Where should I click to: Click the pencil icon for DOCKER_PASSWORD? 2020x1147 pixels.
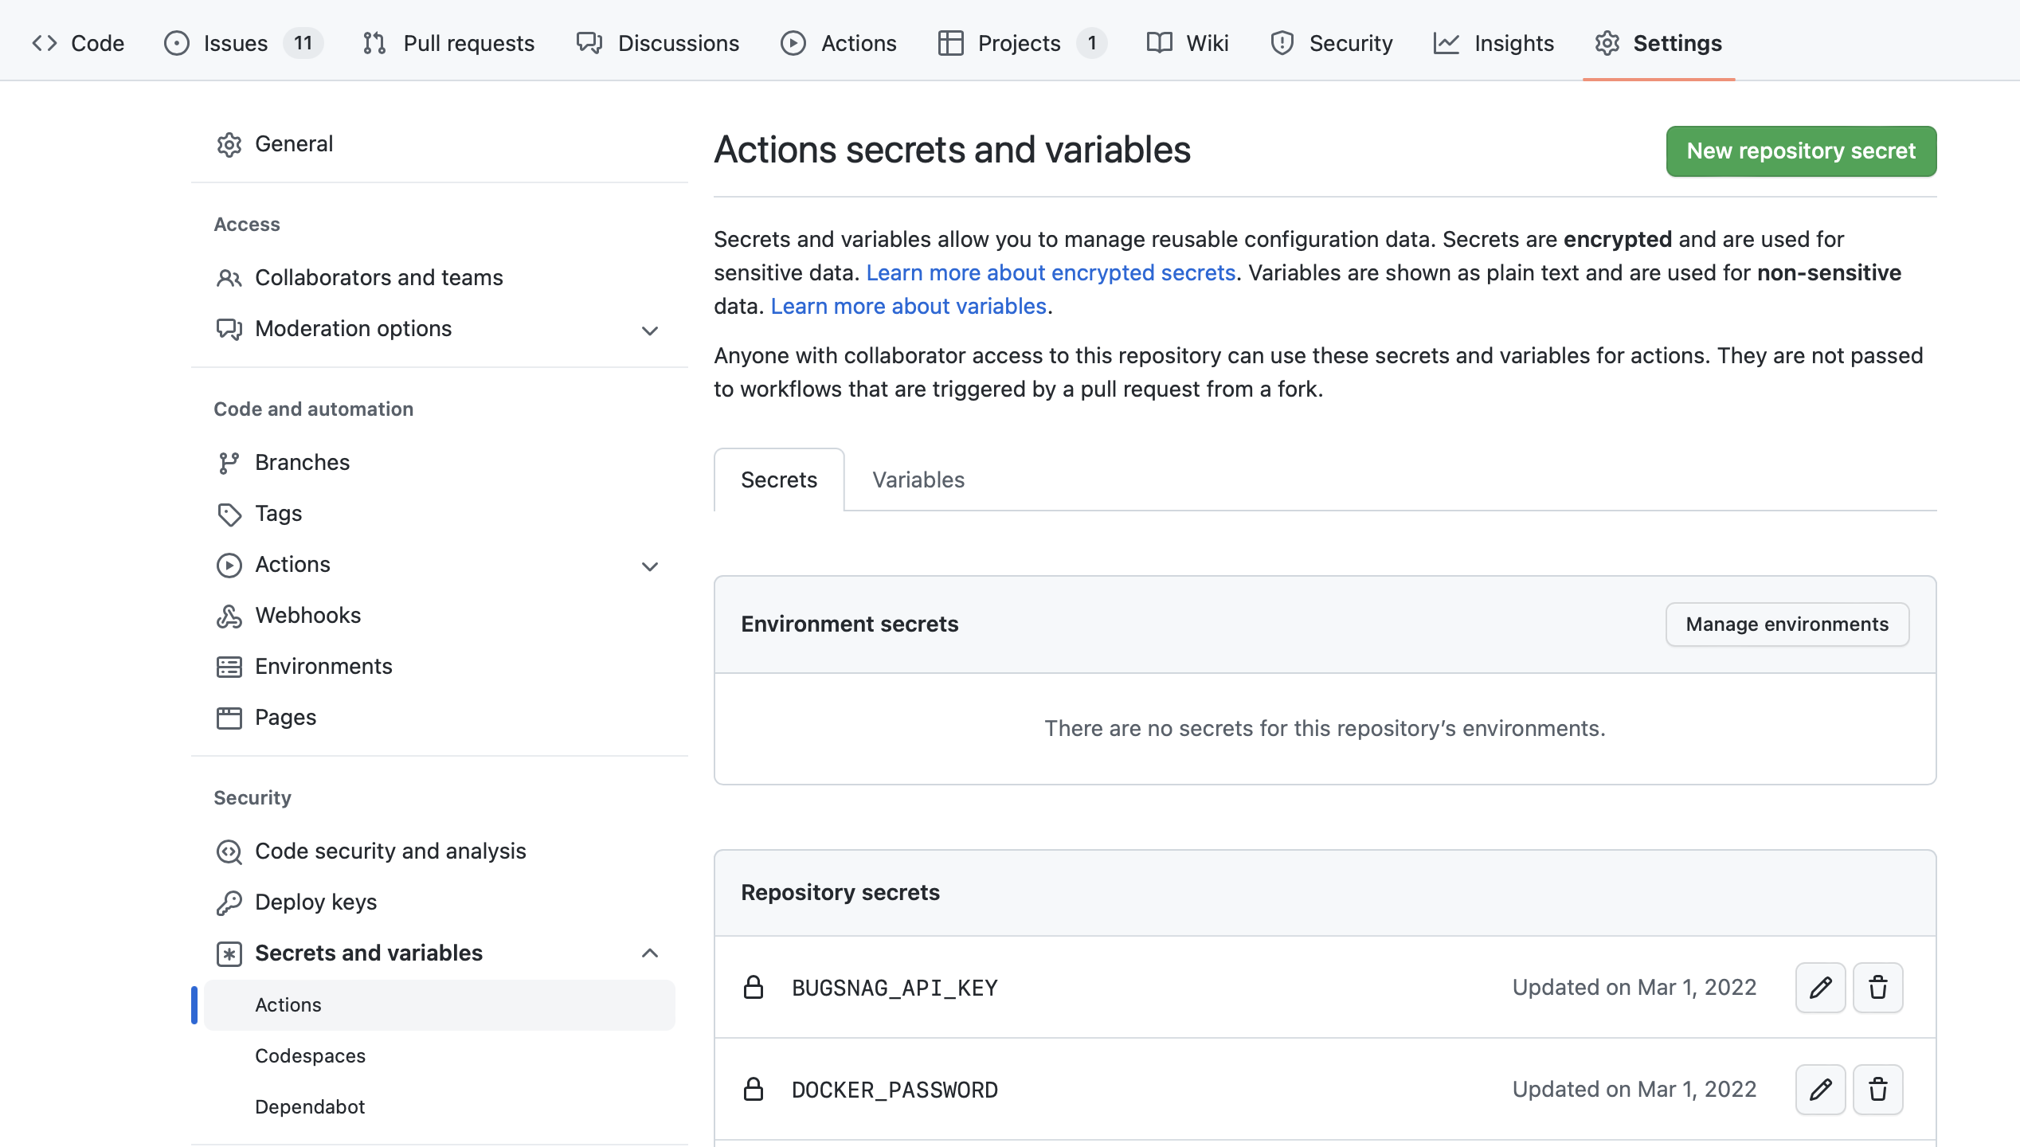[x=1820, y=1090]
